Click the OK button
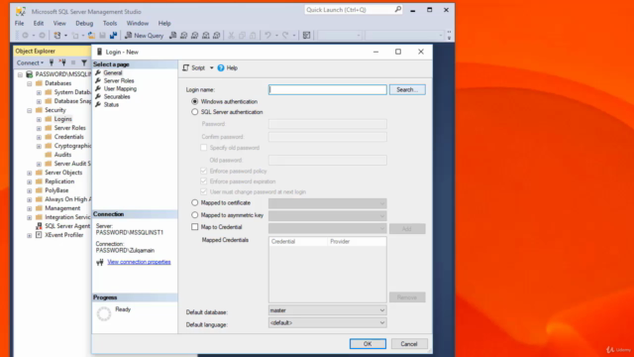Screen dimensions: 634x357 click(368, 344)
